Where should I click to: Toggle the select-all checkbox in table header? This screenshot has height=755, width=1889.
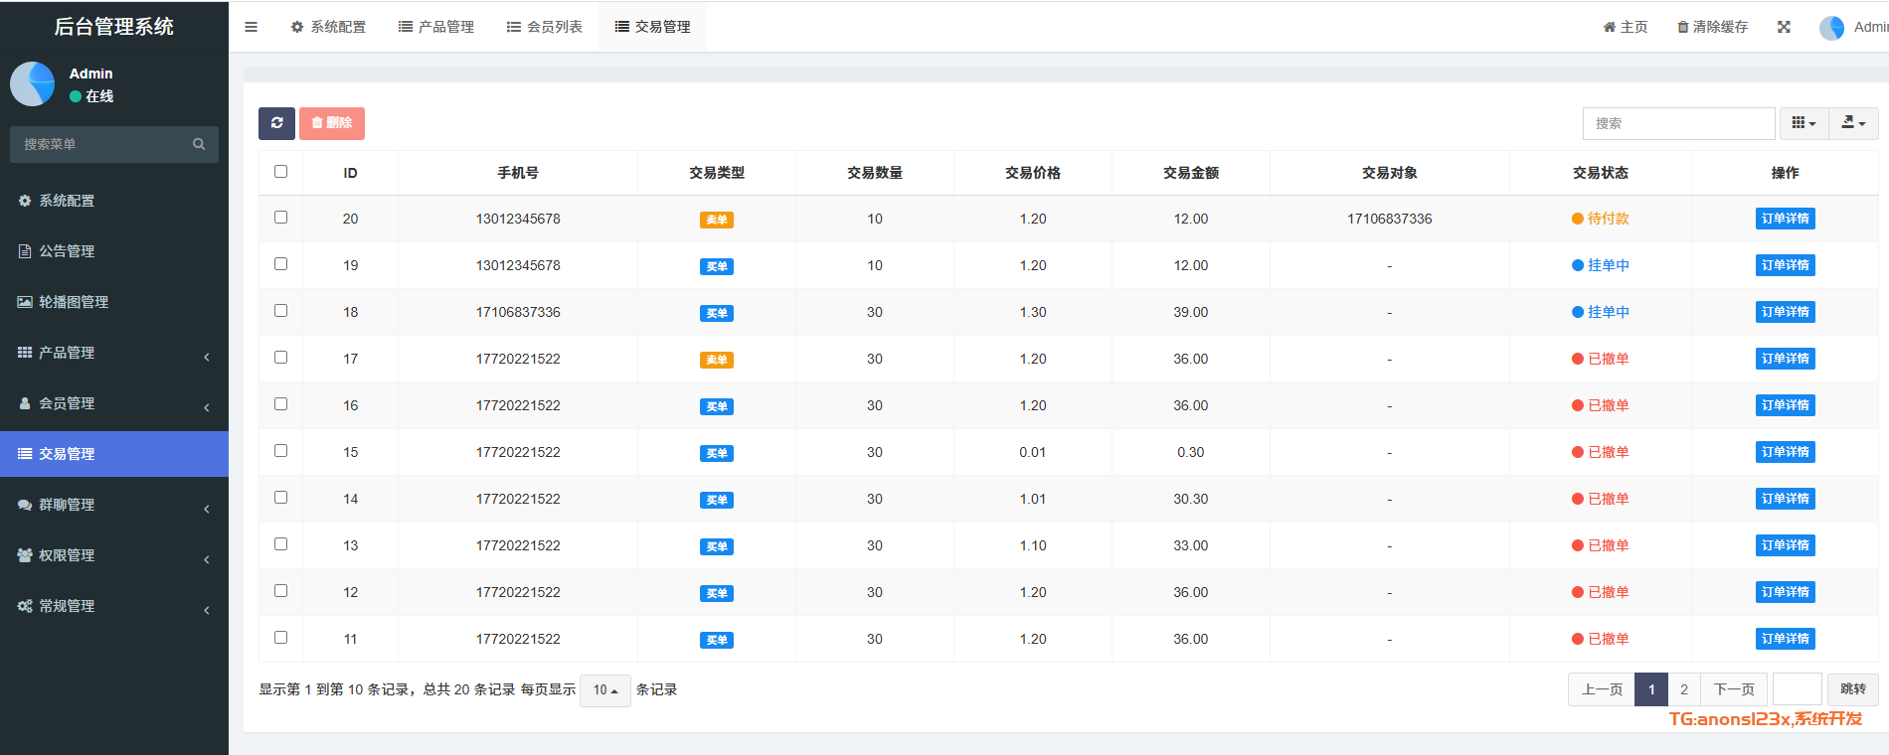tap(280, 172)
